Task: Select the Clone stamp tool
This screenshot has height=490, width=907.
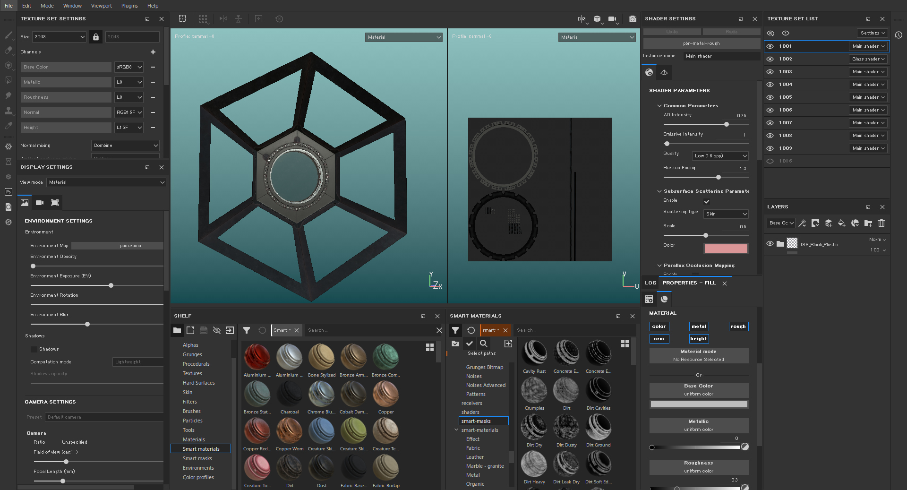Action: tap(8, 110)
